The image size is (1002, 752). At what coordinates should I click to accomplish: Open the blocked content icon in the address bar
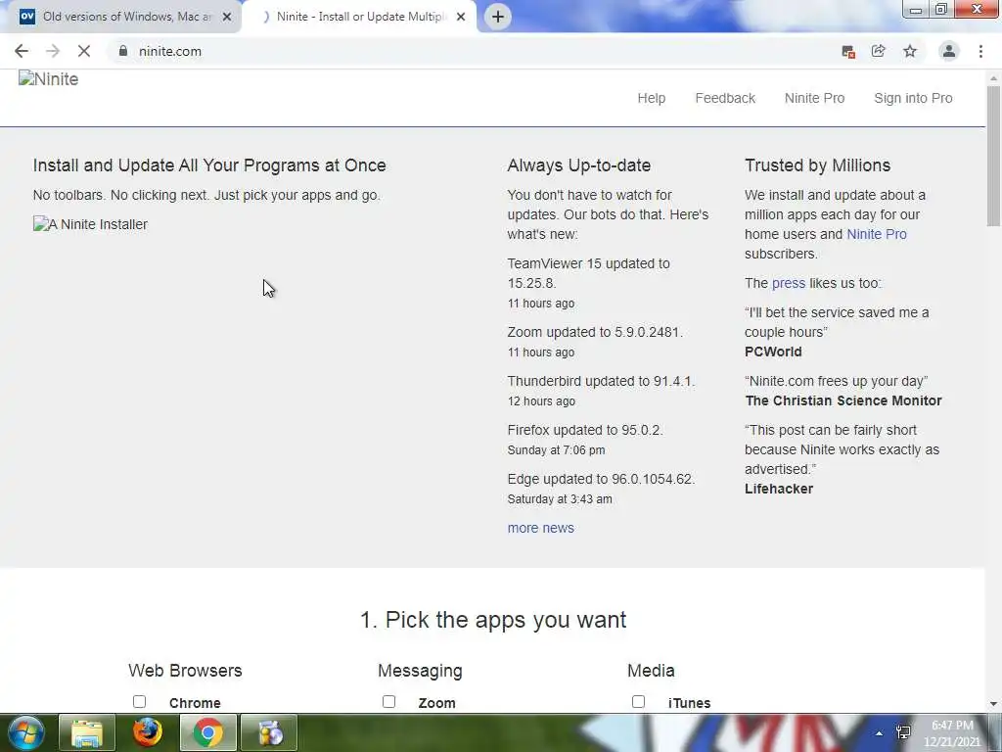848,52
